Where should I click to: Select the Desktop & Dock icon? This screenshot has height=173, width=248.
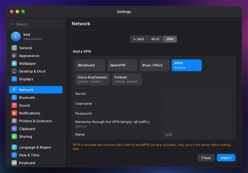click(x=14, y=71)
